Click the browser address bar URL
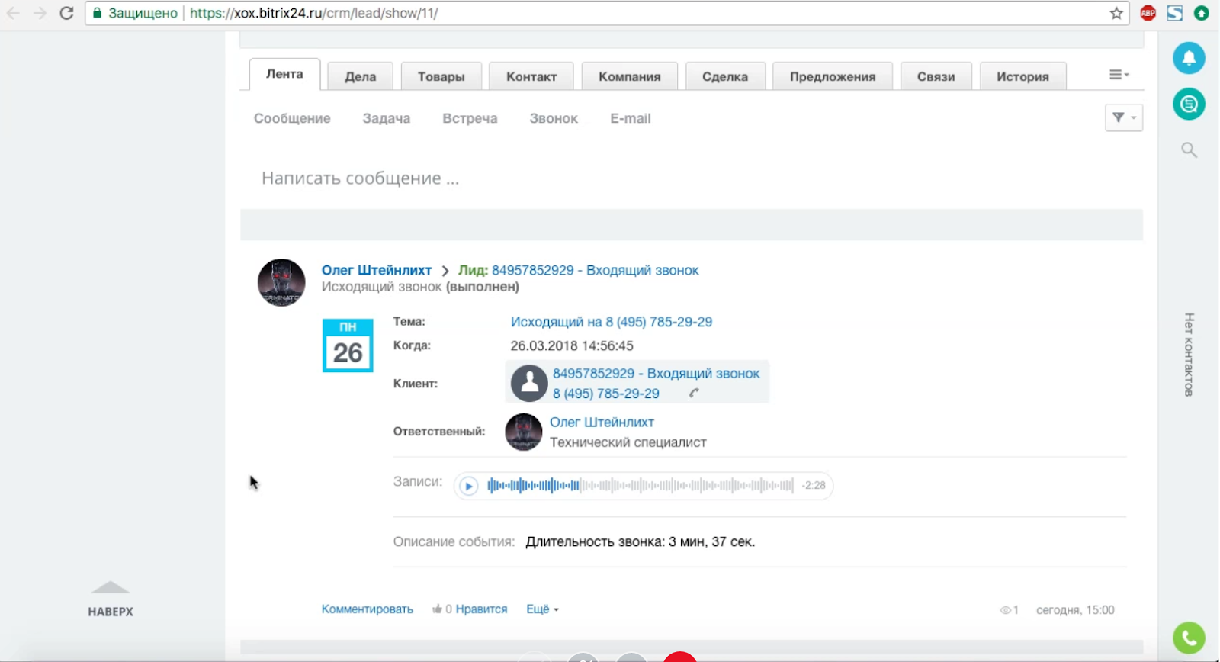This screenshot has height=662, width=1220. click(x=313, y=13)
